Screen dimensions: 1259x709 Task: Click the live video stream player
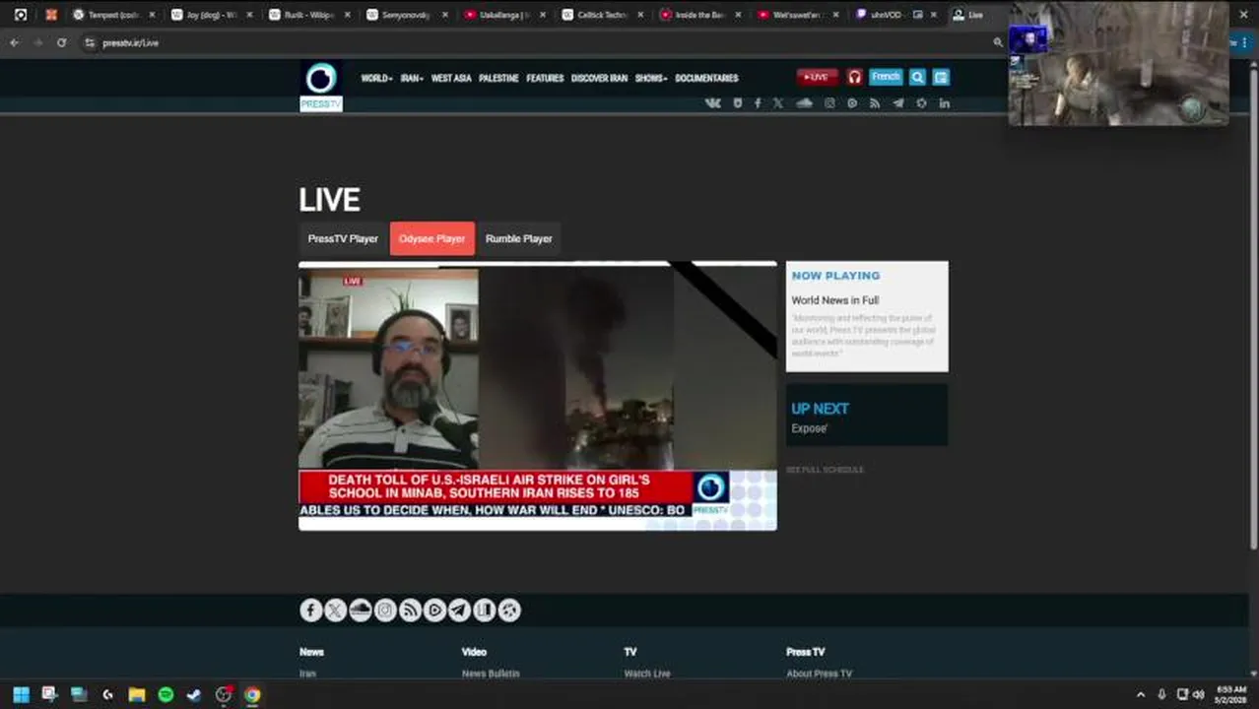pos(538,396)
